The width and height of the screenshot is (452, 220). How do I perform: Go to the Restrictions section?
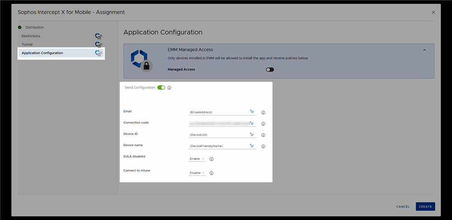pos(31,36)
